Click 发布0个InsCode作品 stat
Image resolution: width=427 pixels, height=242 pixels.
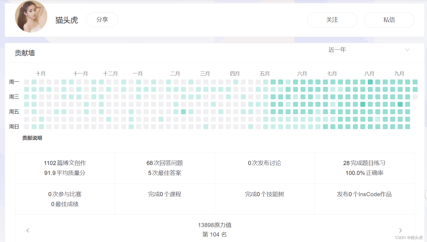364,194
